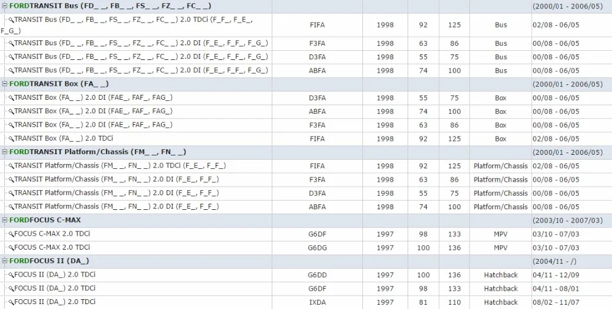Select FORD FOCUS II (DA_) header text

point(49,261)
